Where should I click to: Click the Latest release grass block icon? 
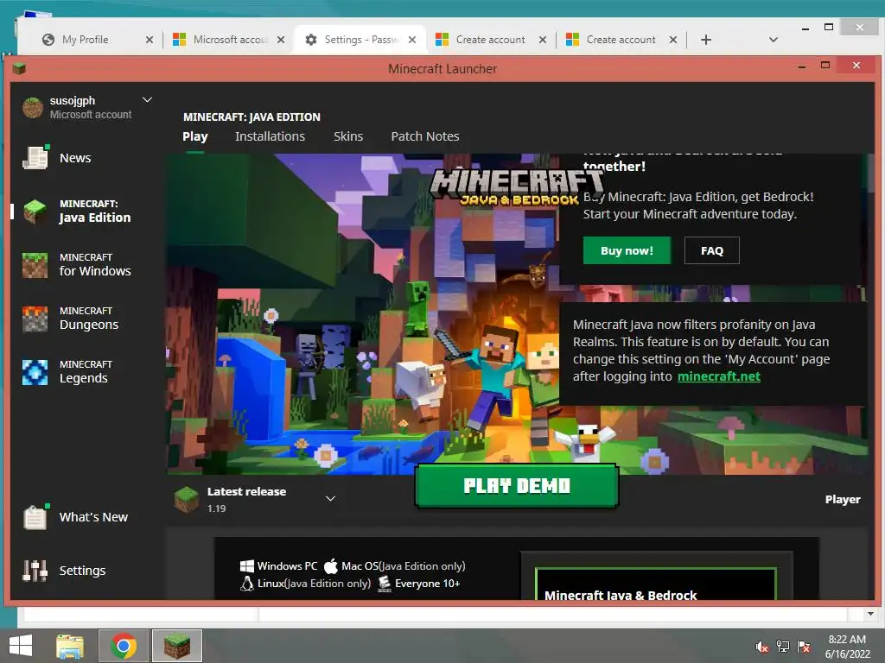pyautogui.click(x=187, y=499)
